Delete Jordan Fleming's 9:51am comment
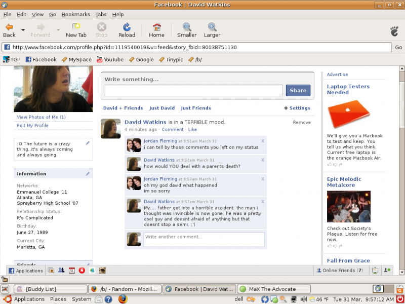The image size is (405, 304). click(263, 141)
